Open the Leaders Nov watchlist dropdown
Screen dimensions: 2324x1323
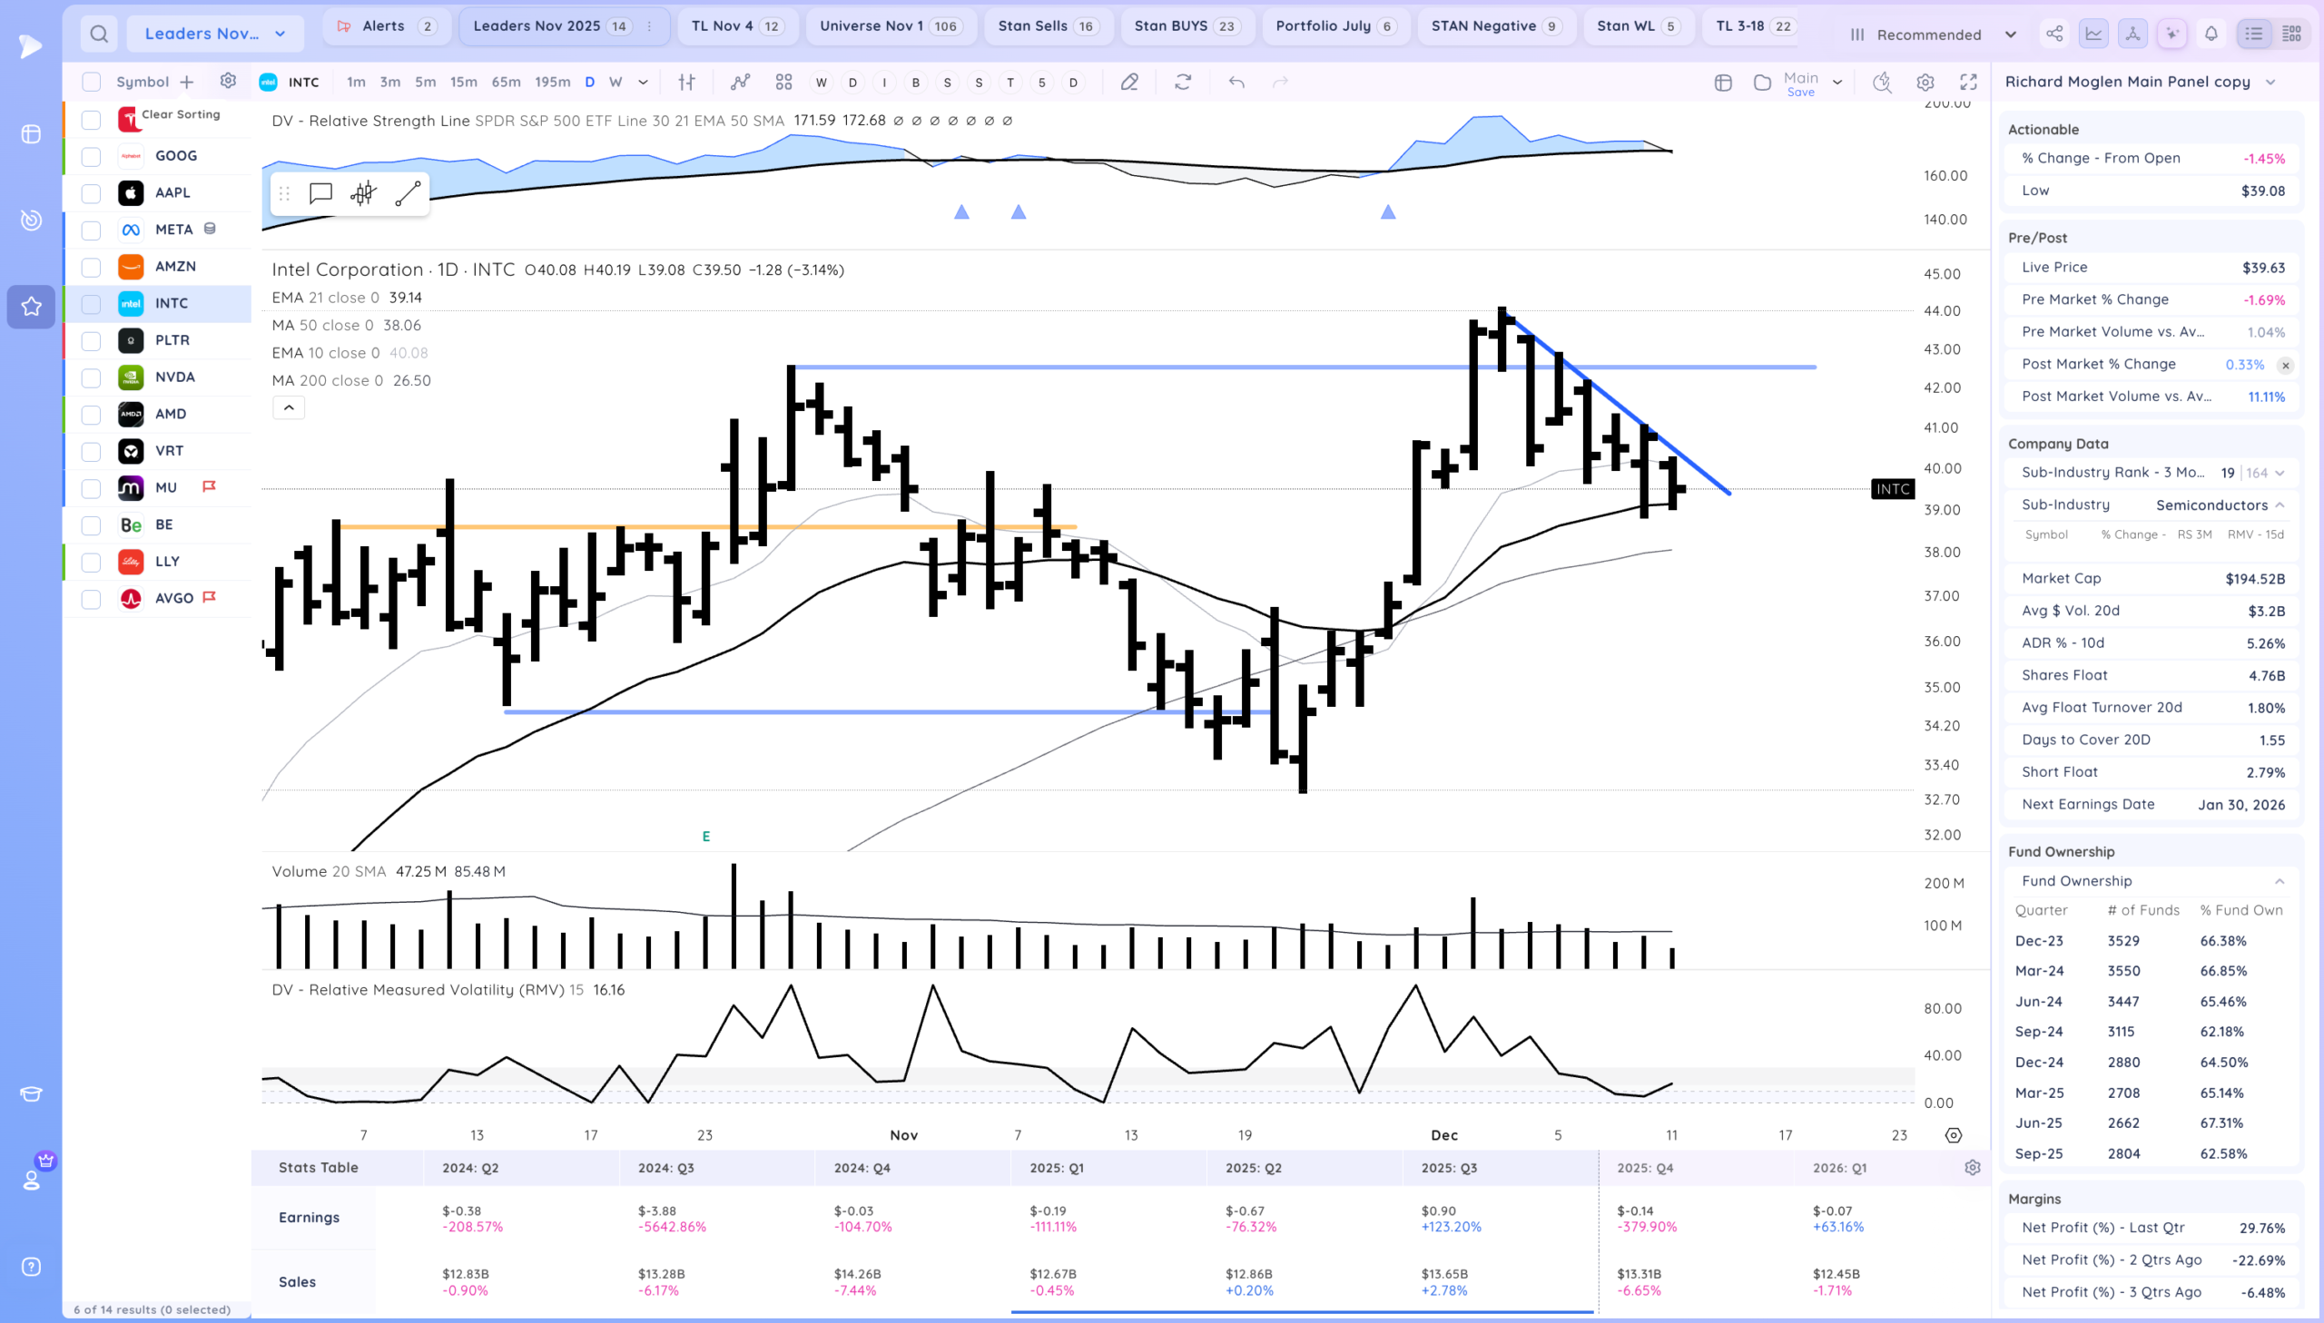click(x=214, y=34)
